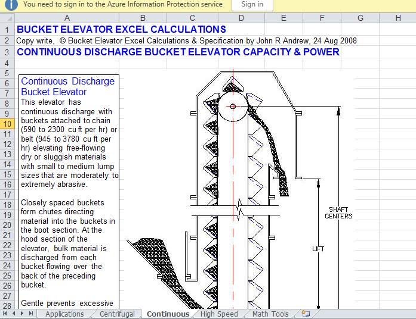Click the Azure Information Protection info icon
416x319 pixels.
[11, 4]
